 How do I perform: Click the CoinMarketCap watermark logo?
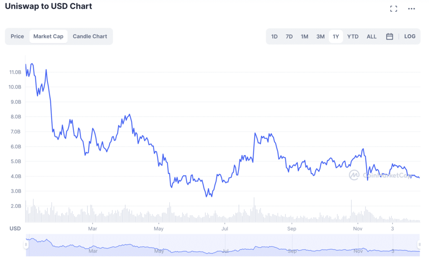click(354, 175)
